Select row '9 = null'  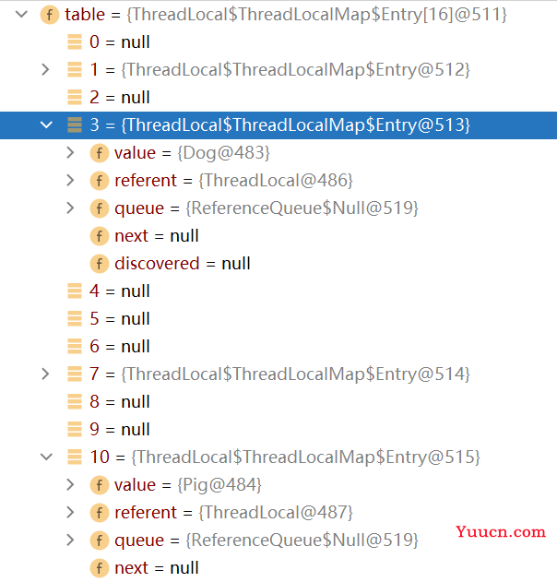click(278, 430)
